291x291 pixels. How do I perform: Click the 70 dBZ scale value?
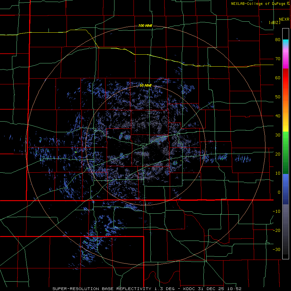pos(278,59)
